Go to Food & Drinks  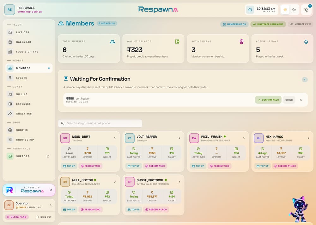pyautogui.click(x=29, y=52)
